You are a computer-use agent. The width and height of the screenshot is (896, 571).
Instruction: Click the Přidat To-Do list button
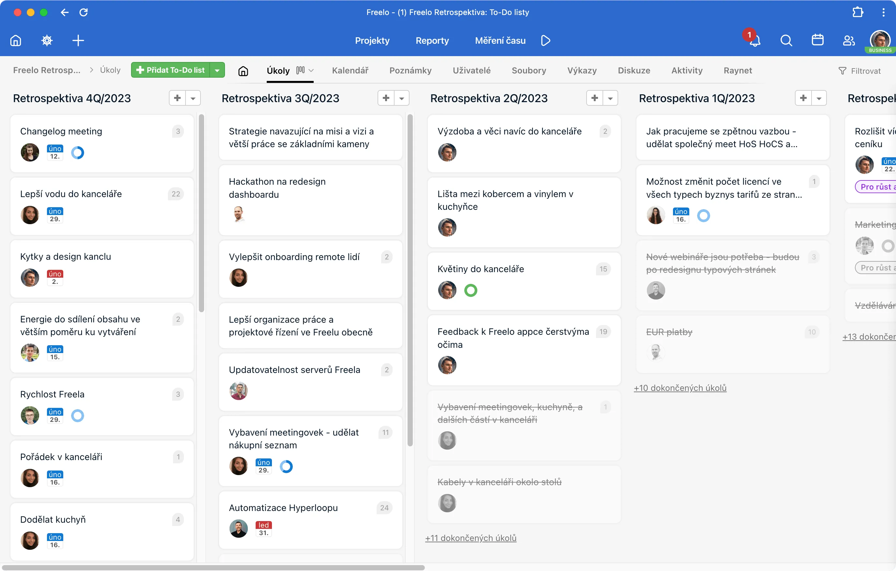point(171,70)
